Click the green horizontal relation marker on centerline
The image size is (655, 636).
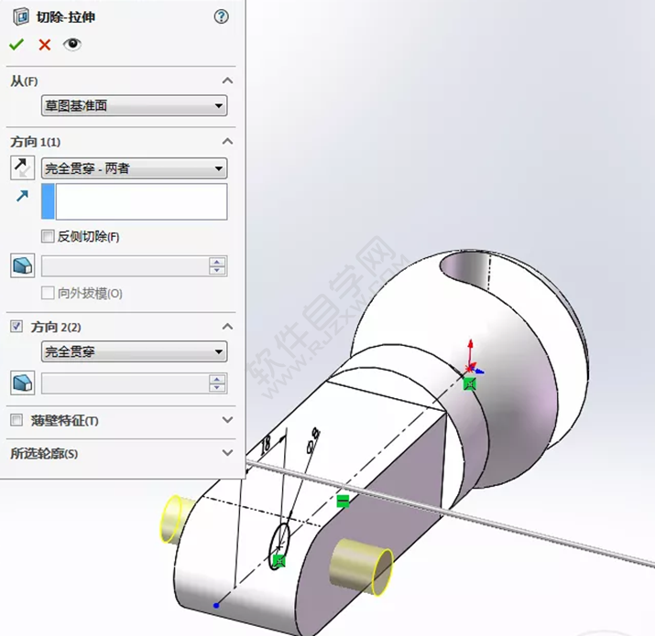pyautogui.click(x=343, y=501)
